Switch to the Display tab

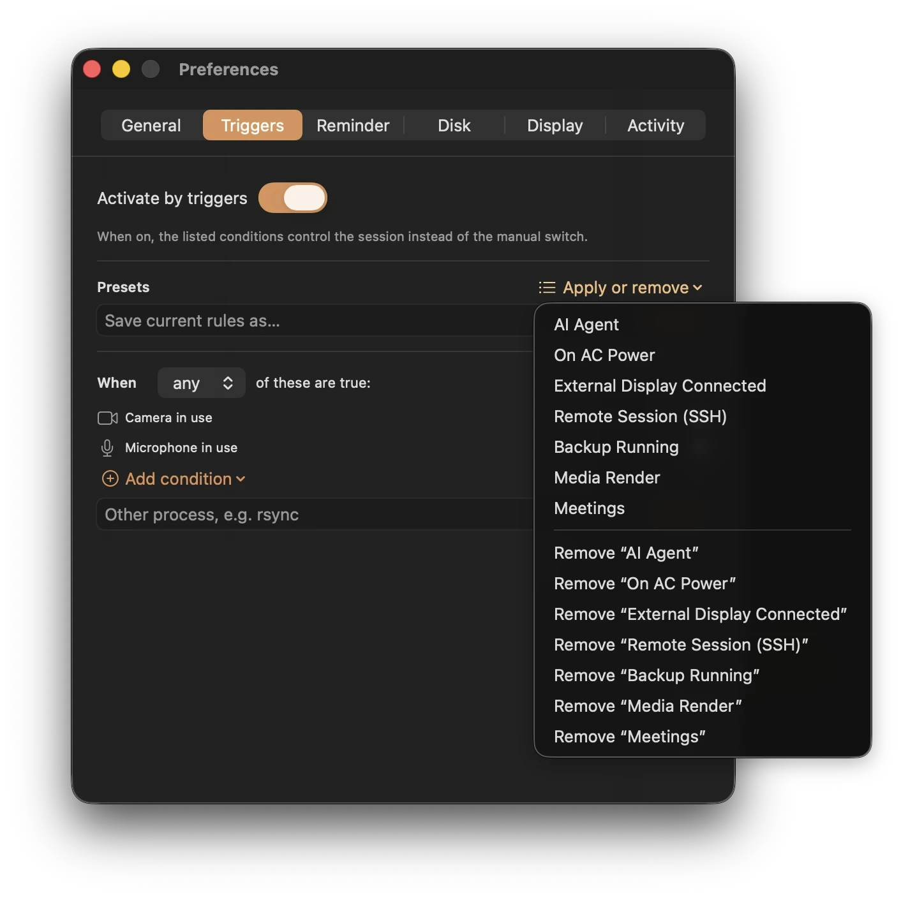pos(555,125)
